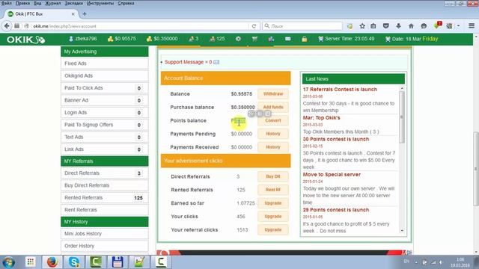Viewport: 479px width, 269px height.
Task: Open Direct Referrals sidebar link
Action: (105, 173)
